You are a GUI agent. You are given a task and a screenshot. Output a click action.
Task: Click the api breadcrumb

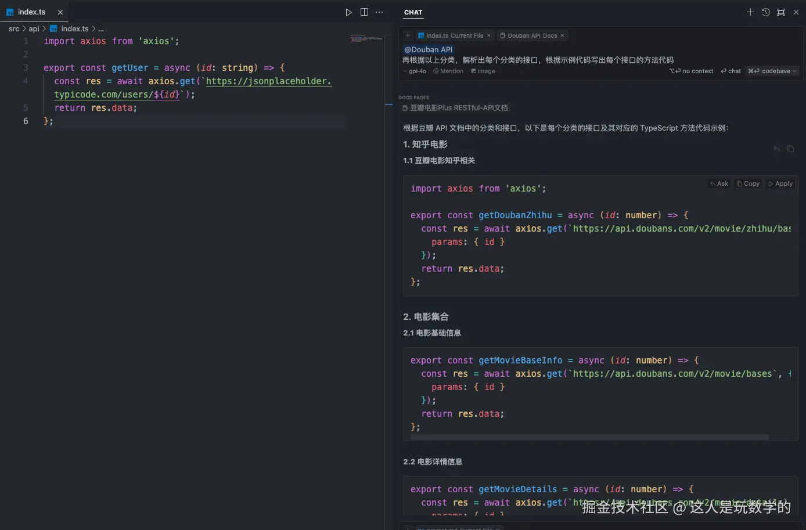tap(34, 28)
